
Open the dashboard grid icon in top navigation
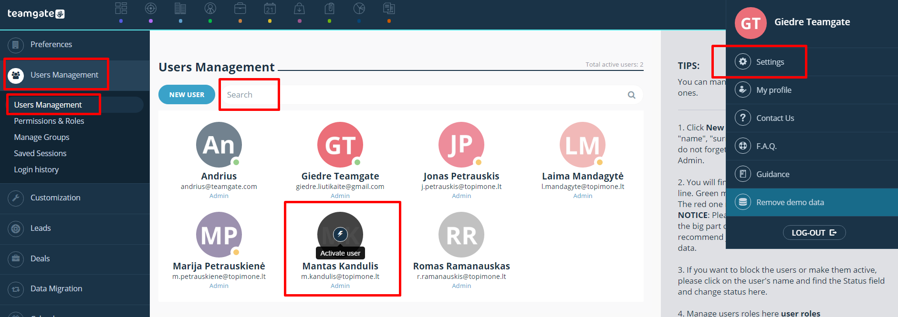121,8
